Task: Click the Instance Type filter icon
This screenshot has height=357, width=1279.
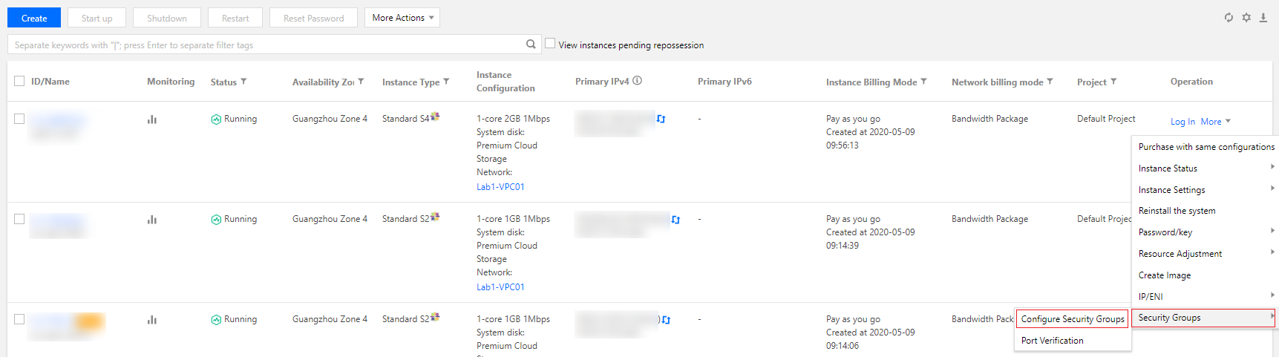Action: pos(446,82)
